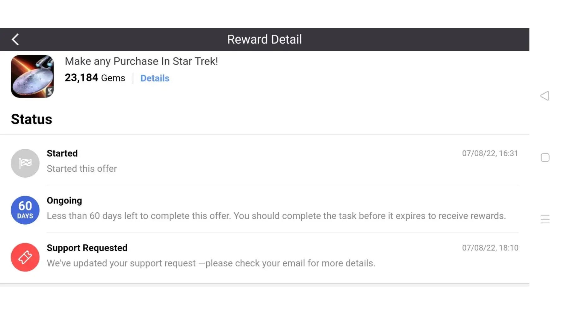561x315 pixels.
Task: Tap the back arrow in header
Action: point(15,40)
